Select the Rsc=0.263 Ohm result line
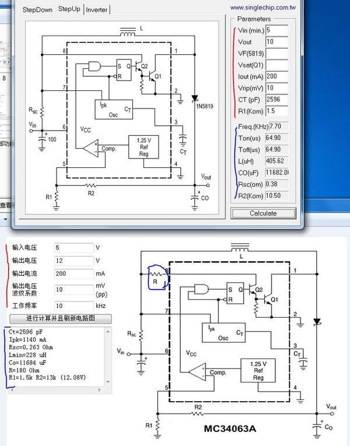 click(31, 347)
